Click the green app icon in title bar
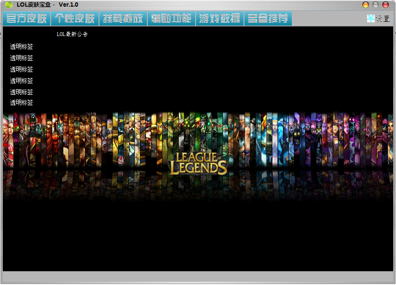 [9, 5]
